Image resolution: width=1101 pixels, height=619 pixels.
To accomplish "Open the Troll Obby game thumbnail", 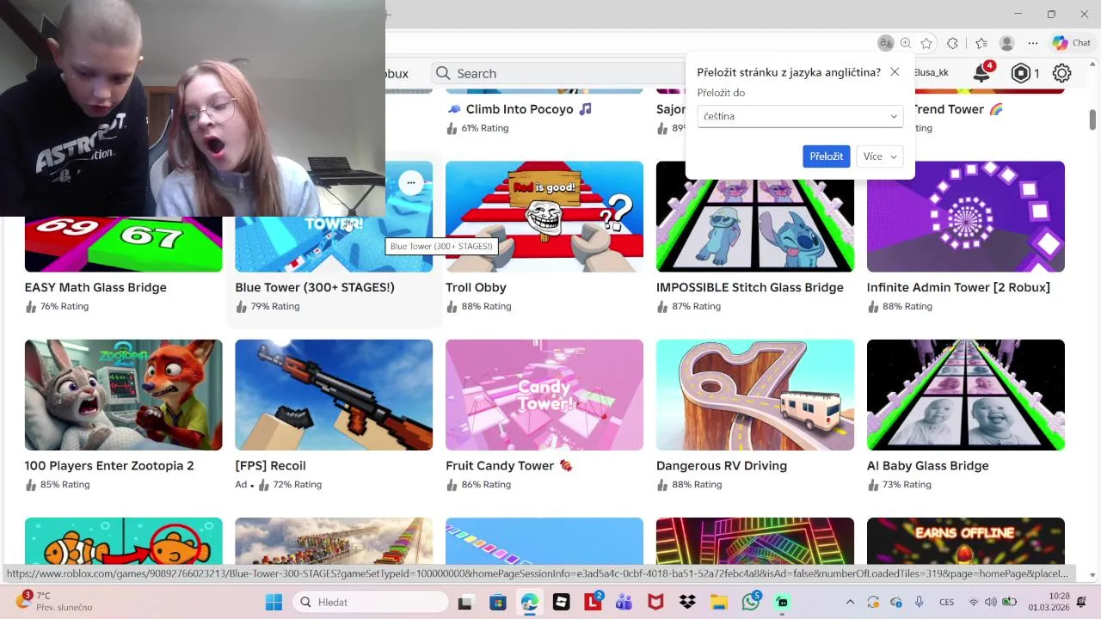I will [544, 216].
